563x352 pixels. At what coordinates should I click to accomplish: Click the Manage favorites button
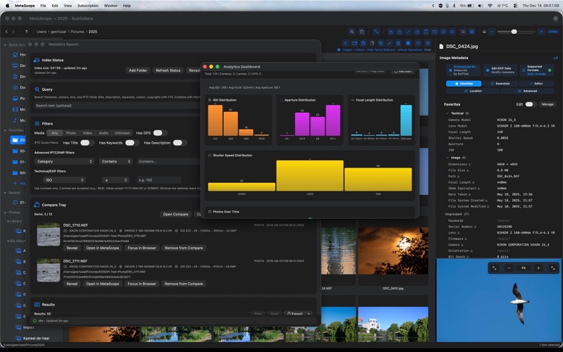[548, 104]
